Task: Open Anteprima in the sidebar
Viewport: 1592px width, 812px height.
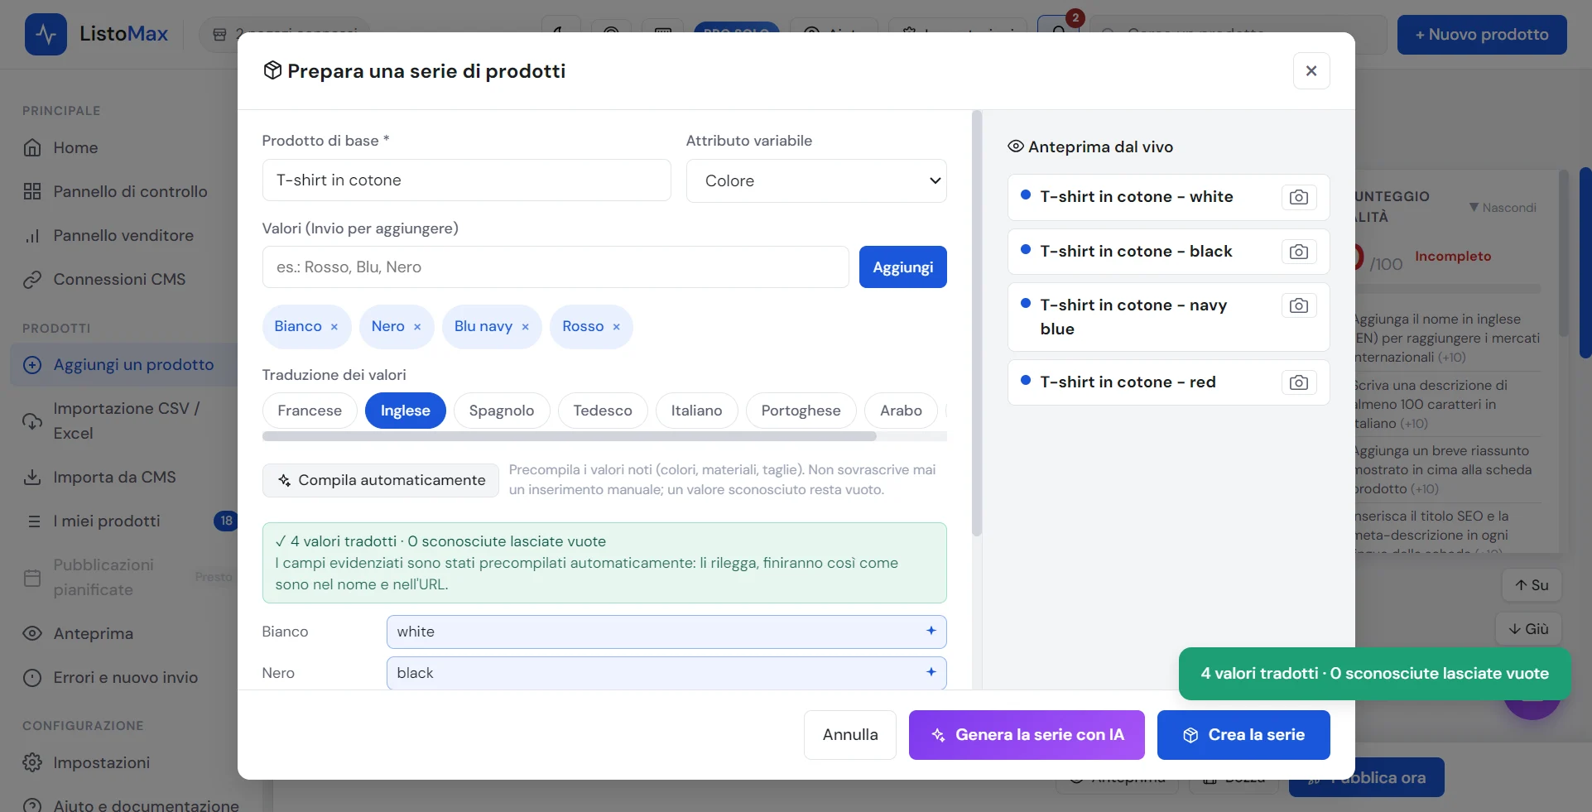Action: (124, 633)
